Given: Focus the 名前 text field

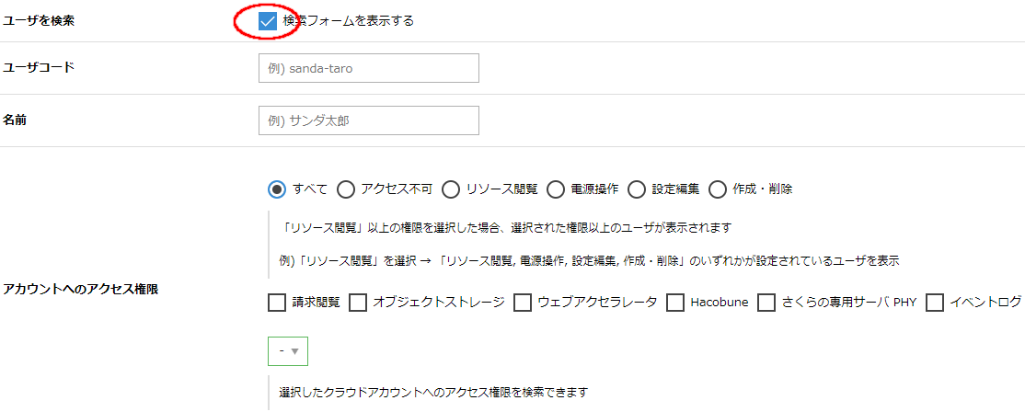Looking at the screenshot, I should tap(369, 120).
